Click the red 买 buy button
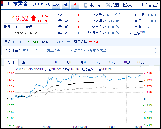Image resolution: width=161 pixels, height=129 pixels. pos(75,5)
